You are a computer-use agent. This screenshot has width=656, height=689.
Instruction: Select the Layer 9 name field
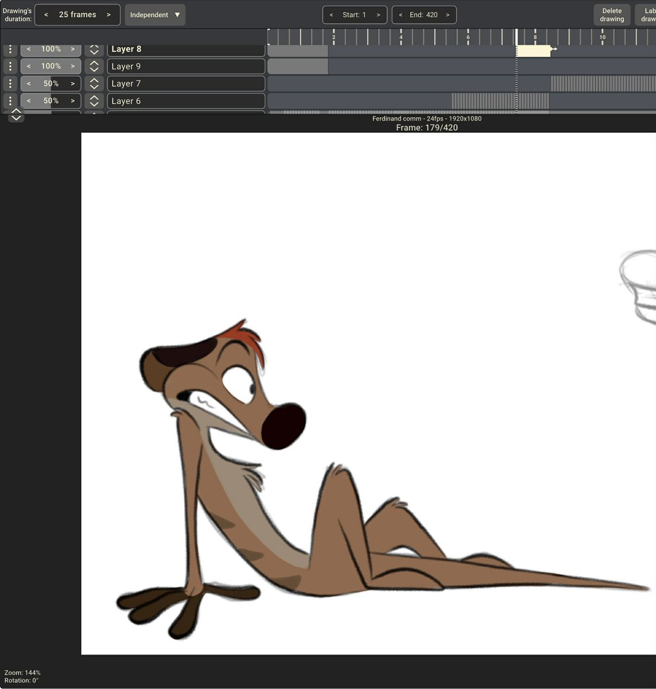coord(186,66)
